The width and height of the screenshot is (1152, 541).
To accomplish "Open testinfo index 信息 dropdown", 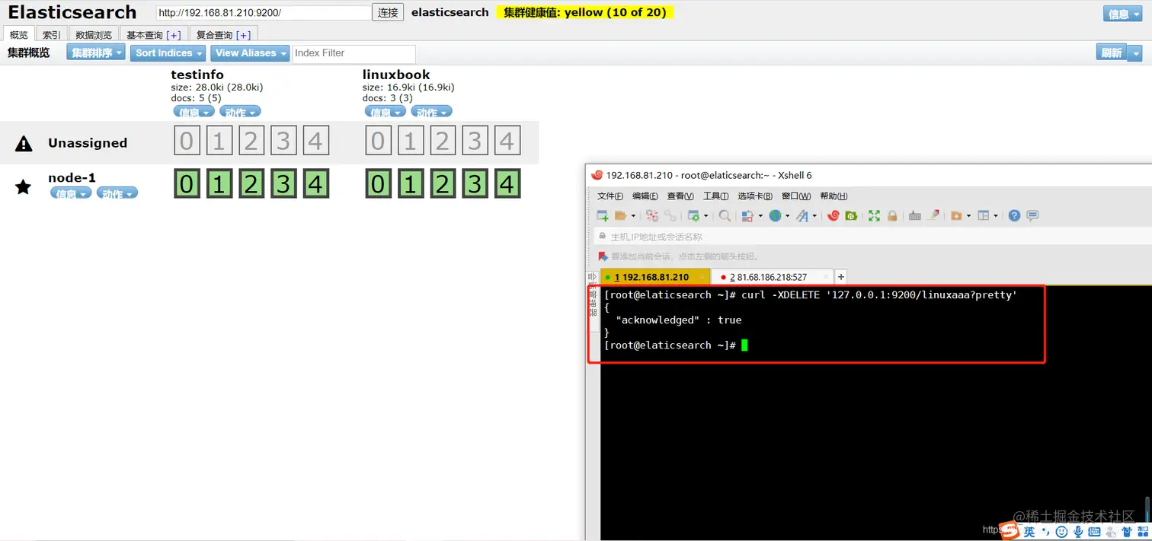I will pos(193,112).
